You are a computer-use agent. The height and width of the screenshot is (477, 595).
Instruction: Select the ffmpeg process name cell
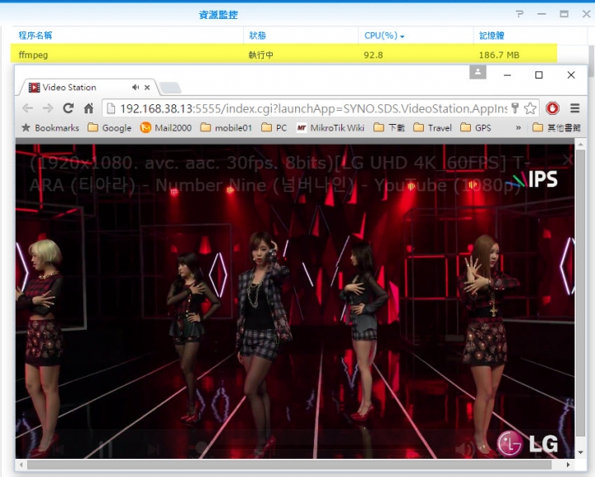coord(33,55)
